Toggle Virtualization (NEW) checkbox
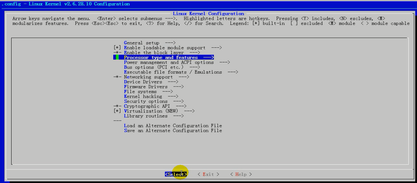 click(117, 111)
